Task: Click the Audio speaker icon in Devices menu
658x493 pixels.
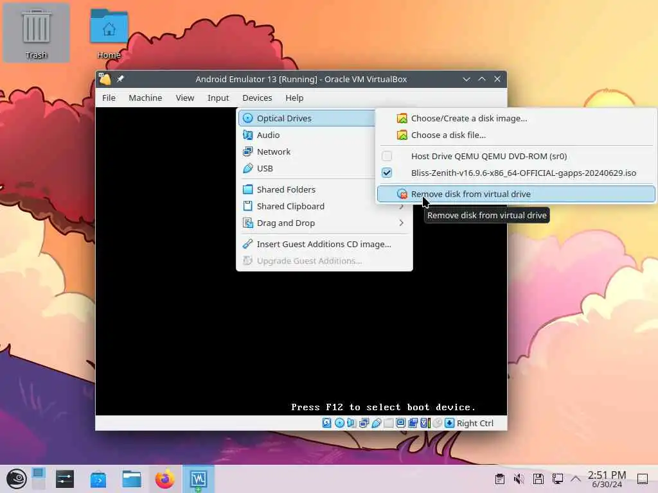Action: pyautogui.click(x=248, y=135)
